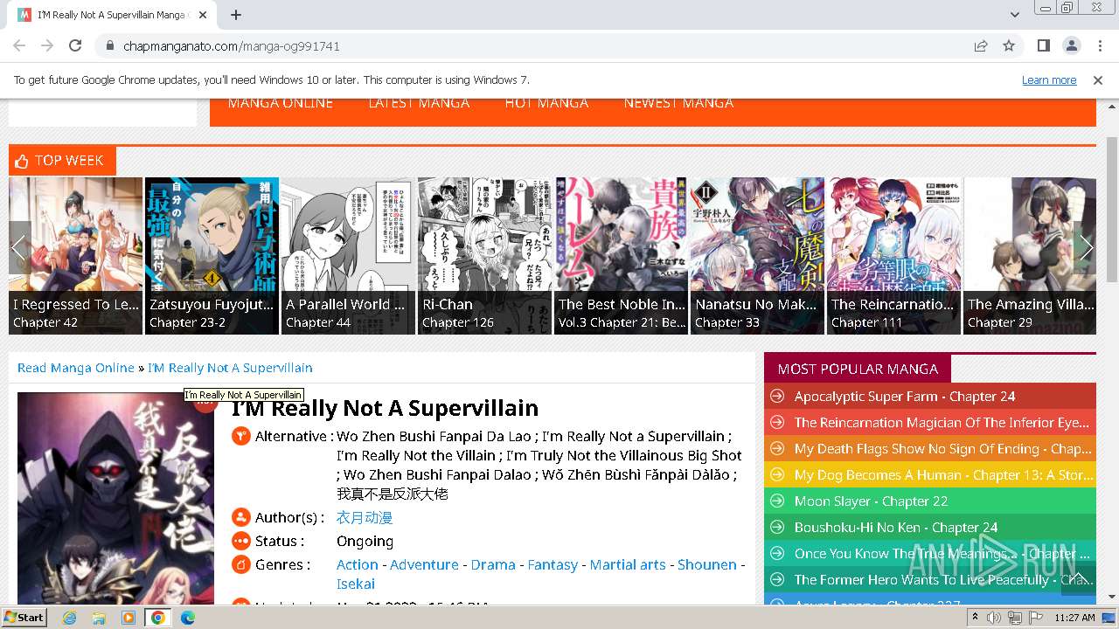The height and width of the screenshot is (629, 1119).
Task: Filter by Fantasy genre
Action: [x=553, y=564]
